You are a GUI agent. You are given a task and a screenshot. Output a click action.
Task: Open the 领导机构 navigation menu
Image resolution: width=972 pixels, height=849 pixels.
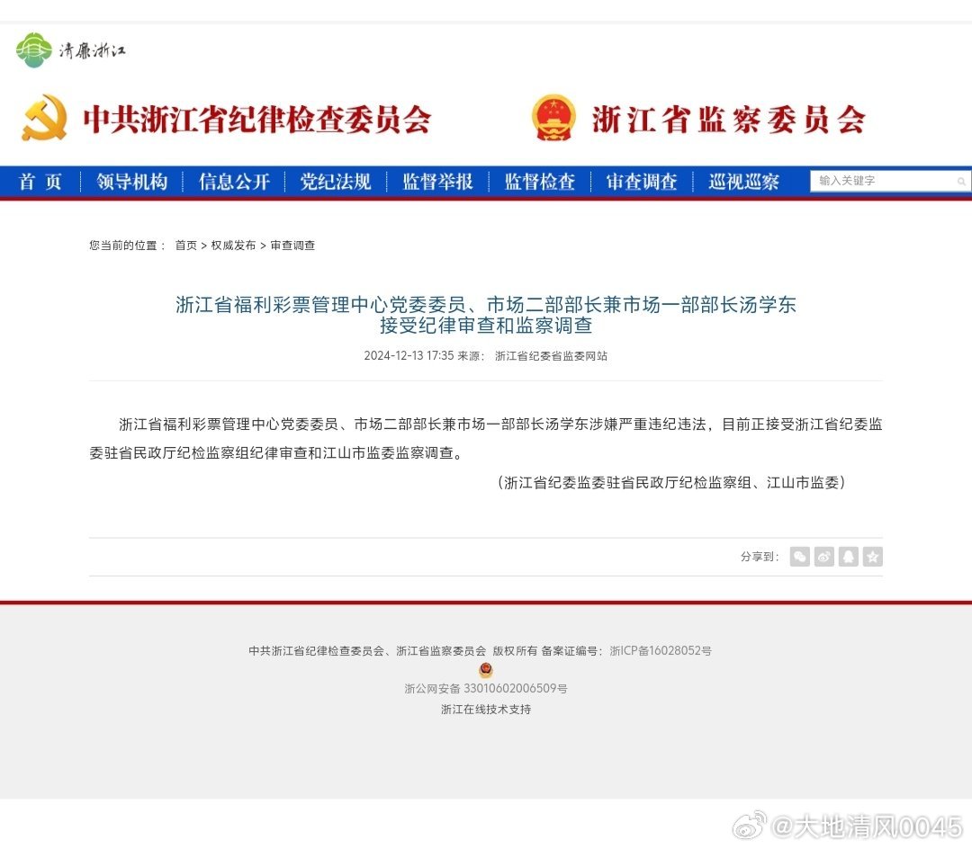[x=131, y=182]
